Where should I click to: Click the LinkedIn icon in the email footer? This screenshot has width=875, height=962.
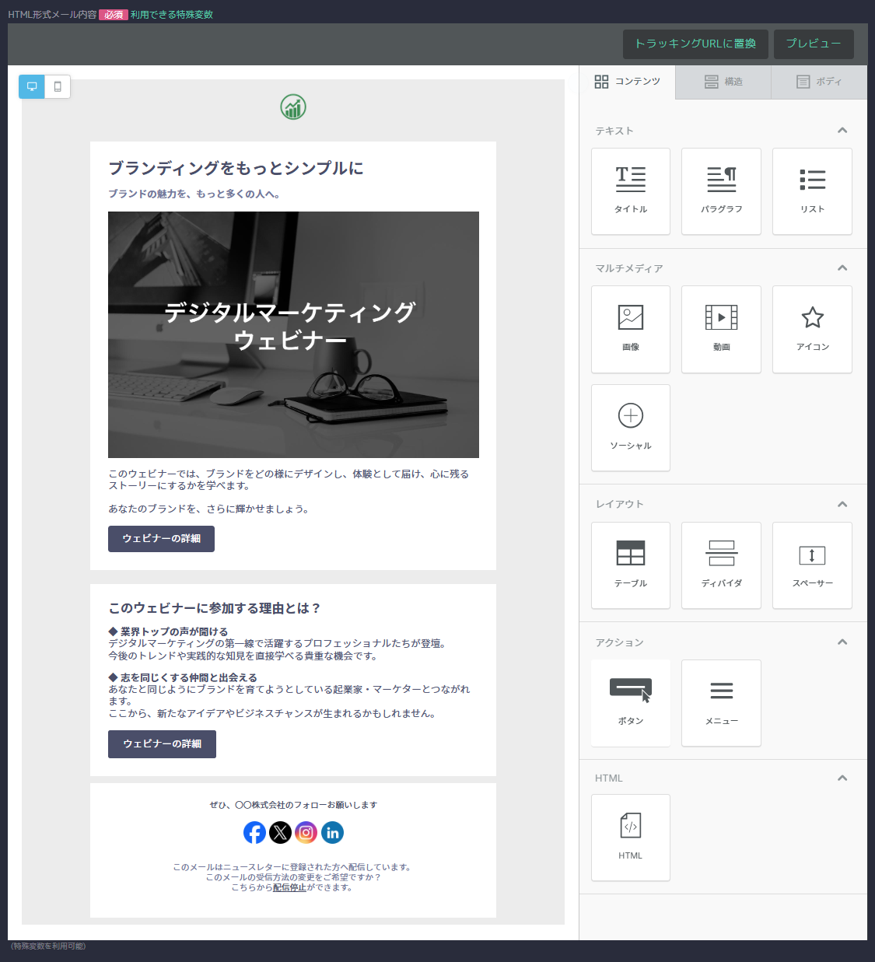(332, 833)
